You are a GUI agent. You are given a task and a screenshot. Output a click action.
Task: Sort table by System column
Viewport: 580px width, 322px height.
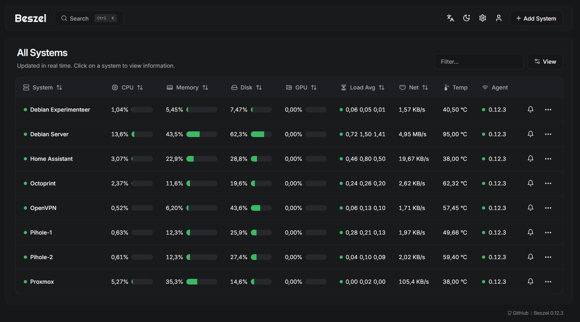point(43,87)
